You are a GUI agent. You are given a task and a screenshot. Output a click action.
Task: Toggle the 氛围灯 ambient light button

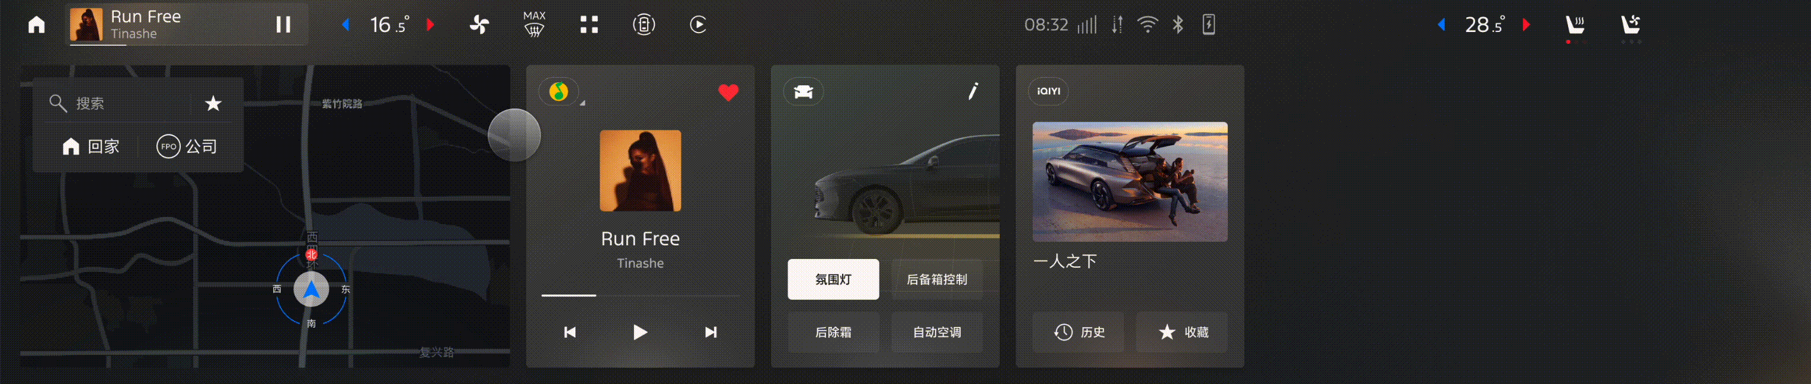click(833, 279)
